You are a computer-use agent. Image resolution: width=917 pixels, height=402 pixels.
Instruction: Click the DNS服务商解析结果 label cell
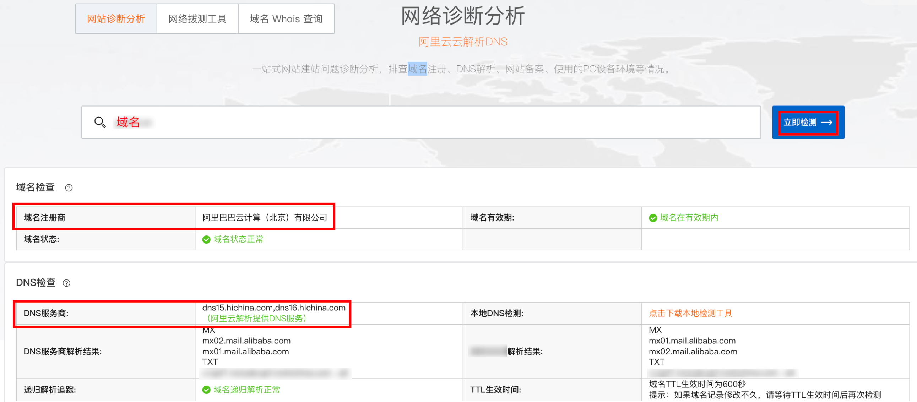coord(105,352)
